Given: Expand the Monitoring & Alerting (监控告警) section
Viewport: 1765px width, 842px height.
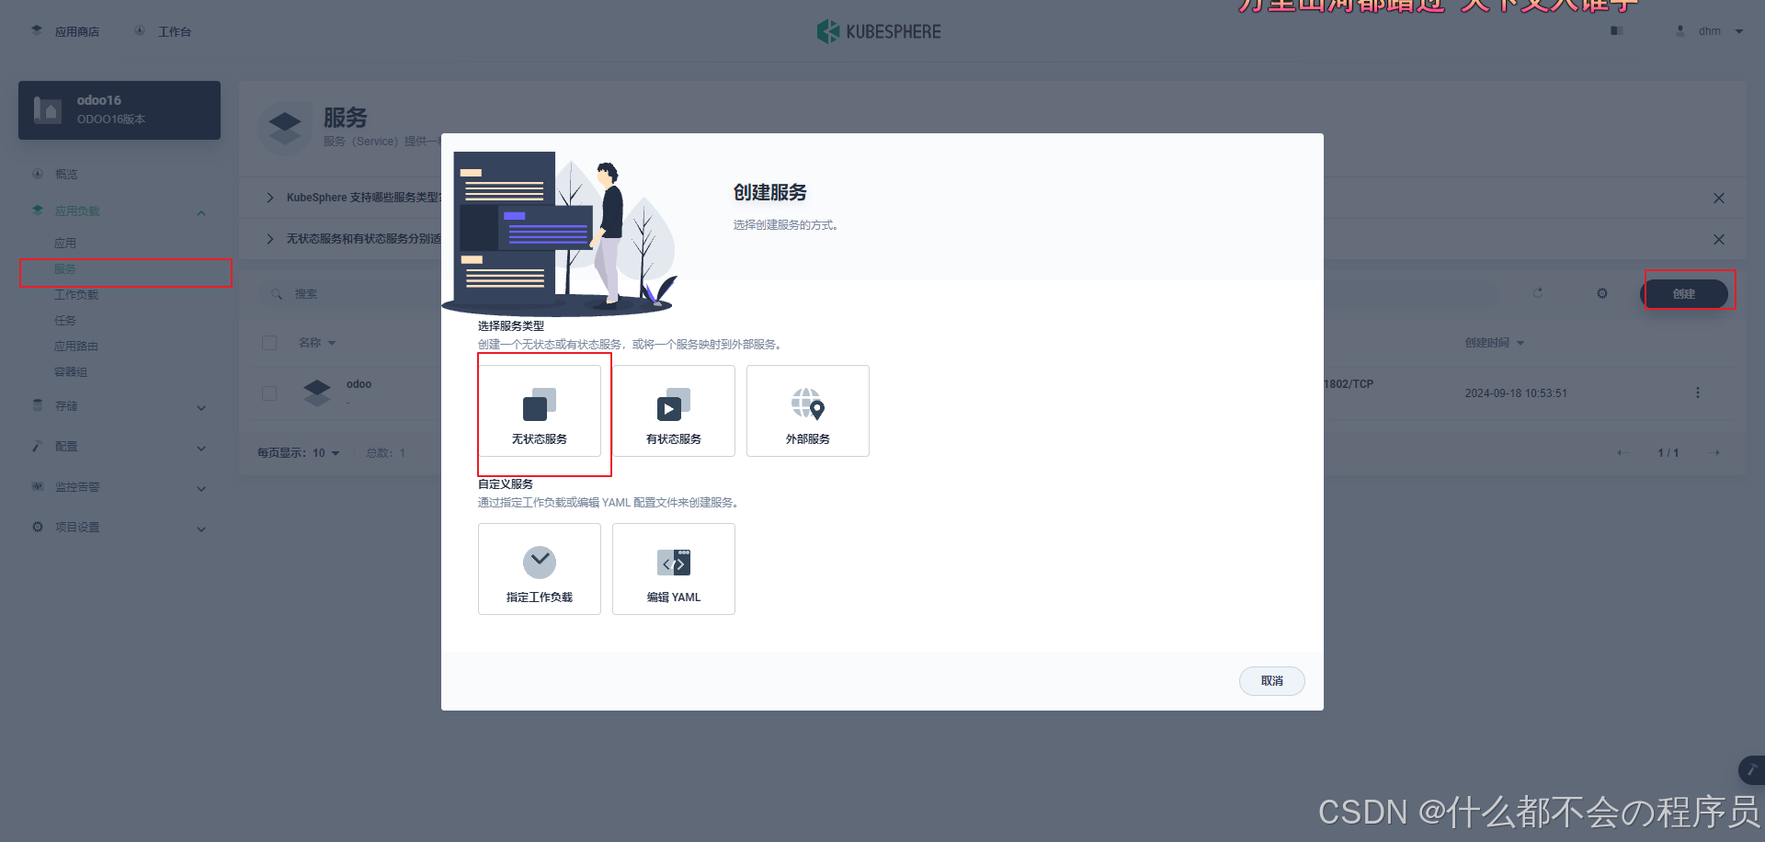Looking at the screenshot, I should [x=120, y=487].
